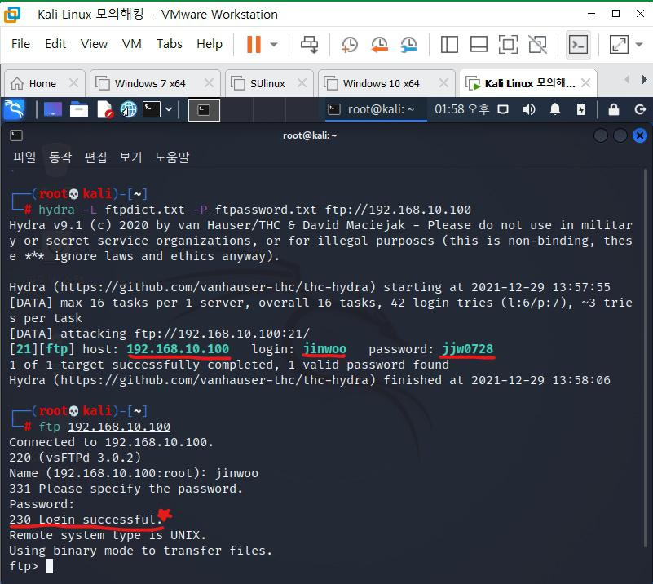Screen dimensions: 653x584
Task: Launch the text editor from Kali panel
Action: pos(105,109)
